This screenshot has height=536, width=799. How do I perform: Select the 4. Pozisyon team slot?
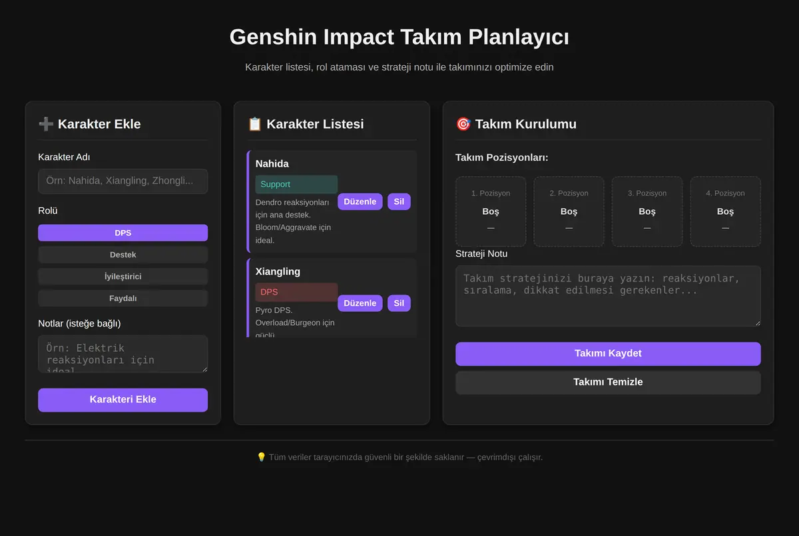pos(725,211)
